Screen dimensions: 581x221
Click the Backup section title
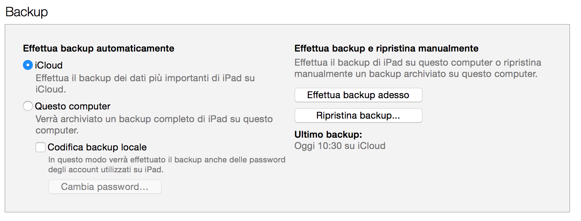(27, 12)
